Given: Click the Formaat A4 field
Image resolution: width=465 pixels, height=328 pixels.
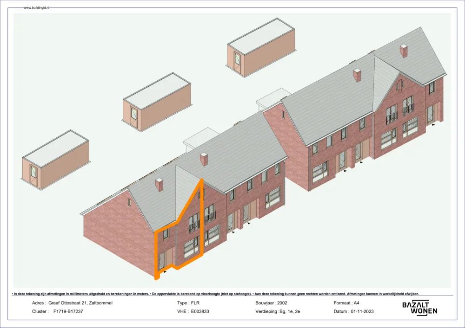Looking at the screenshot, I should 346,303.
